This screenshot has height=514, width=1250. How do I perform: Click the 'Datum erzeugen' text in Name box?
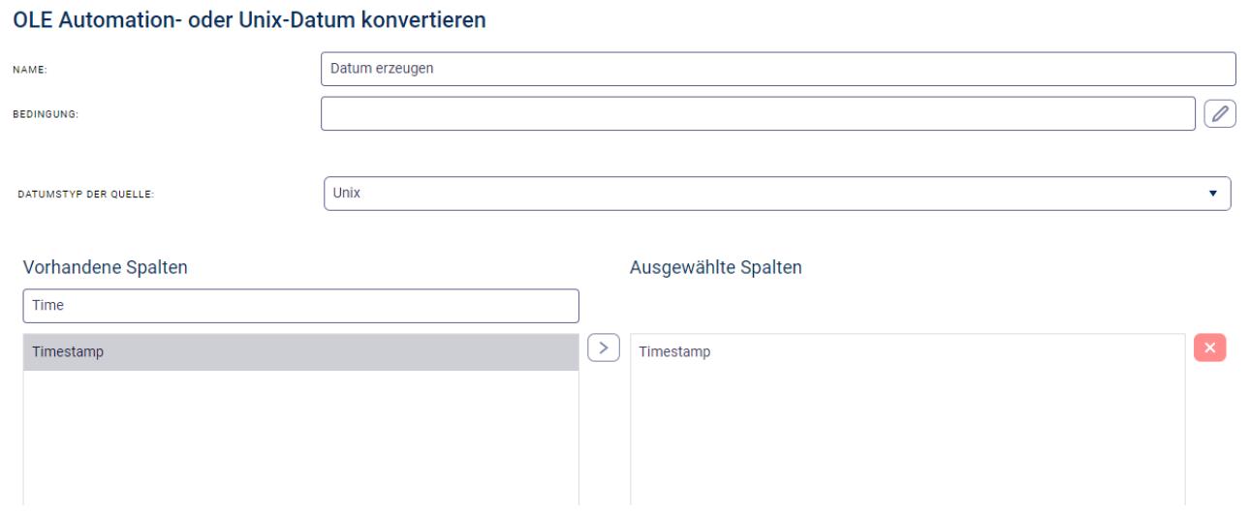point(381,69)
